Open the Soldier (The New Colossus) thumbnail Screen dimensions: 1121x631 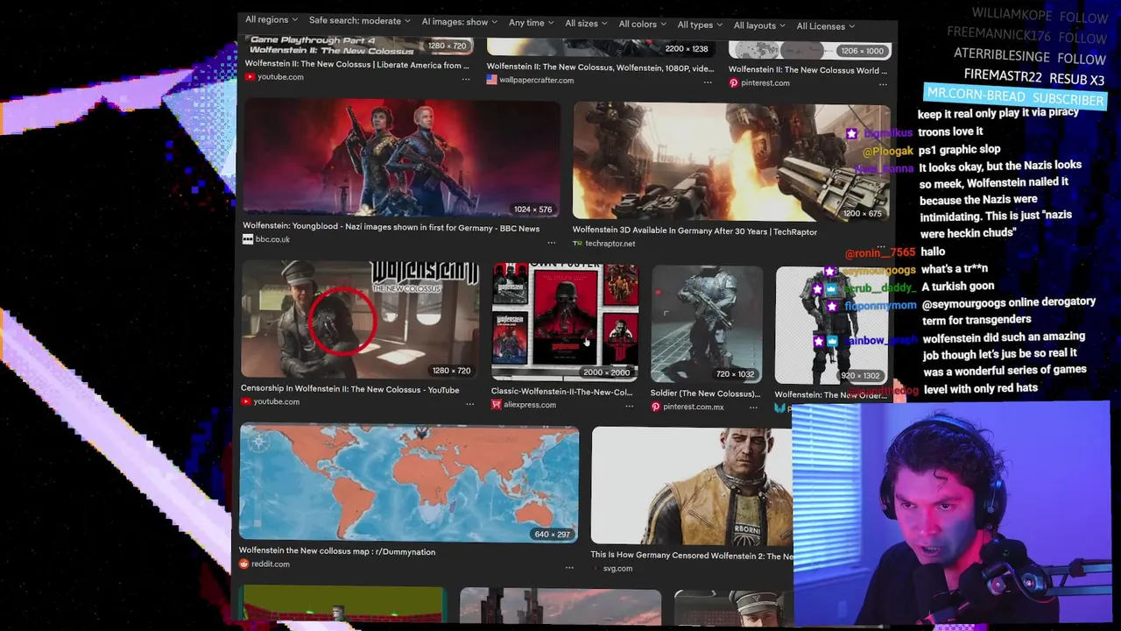coord(707,324)
